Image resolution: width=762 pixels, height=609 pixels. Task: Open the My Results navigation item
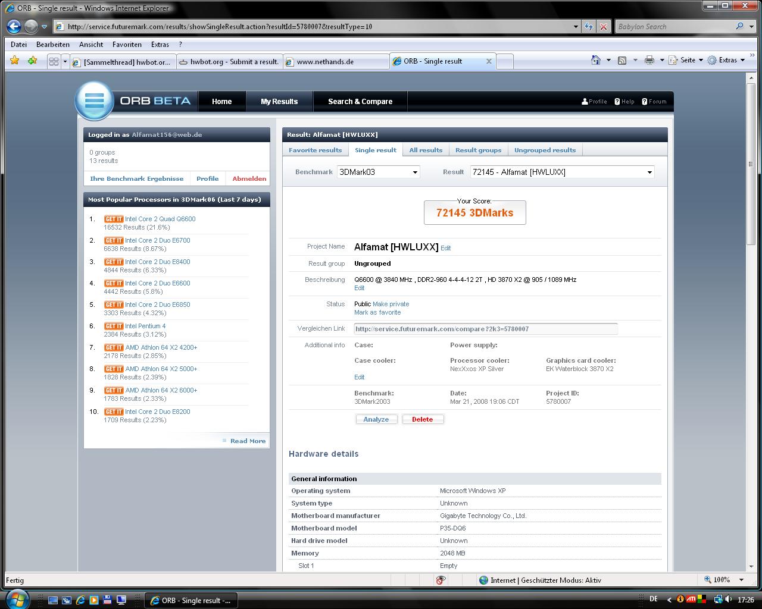coord(279,102)
